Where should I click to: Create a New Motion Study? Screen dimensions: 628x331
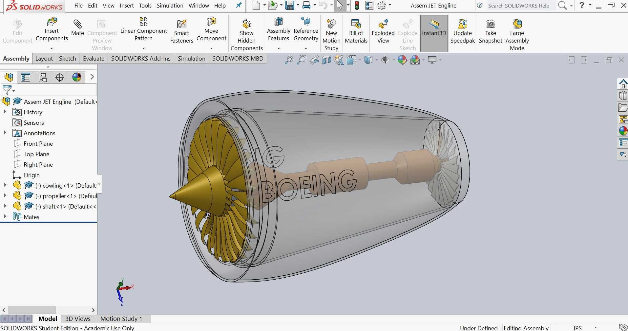(331, 35)
